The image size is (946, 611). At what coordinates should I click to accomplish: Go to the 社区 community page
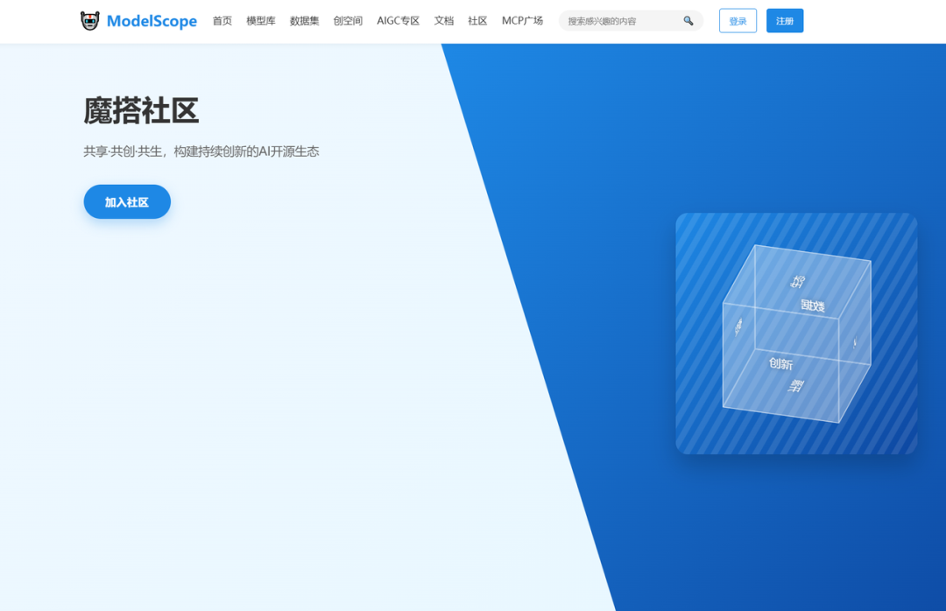point(477,20)
